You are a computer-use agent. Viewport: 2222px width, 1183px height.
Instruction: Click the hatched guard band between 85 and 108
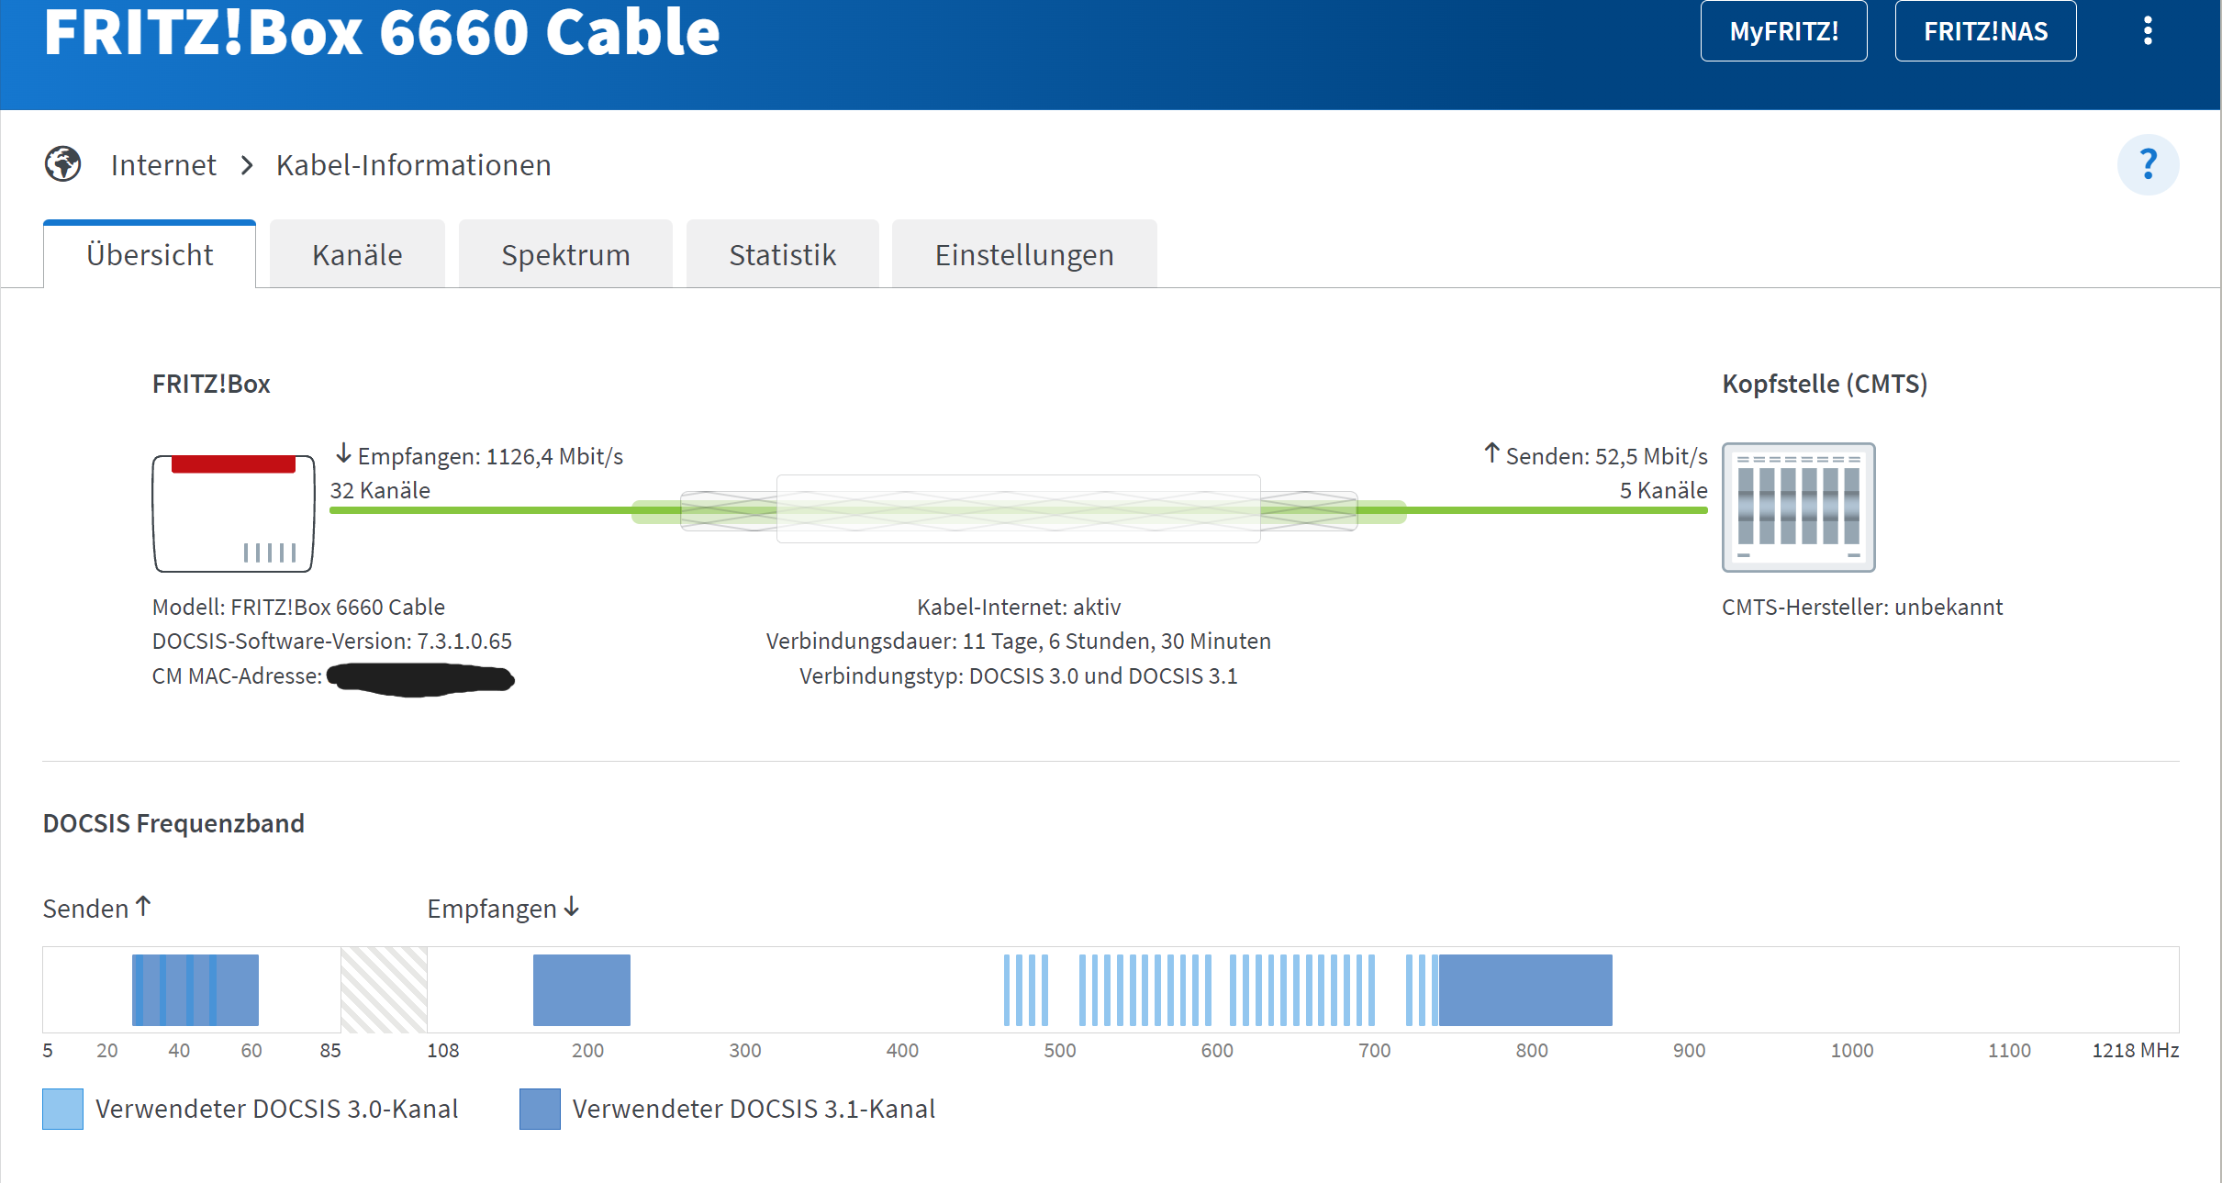pos(384,990)
